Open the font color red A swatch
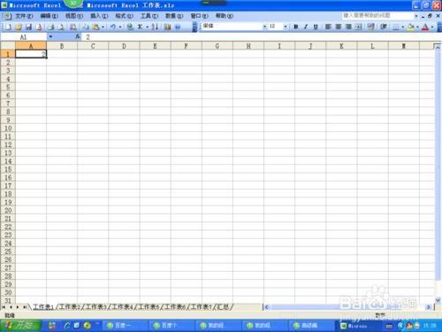Viewport: 442px width, 332px height. 425,27
